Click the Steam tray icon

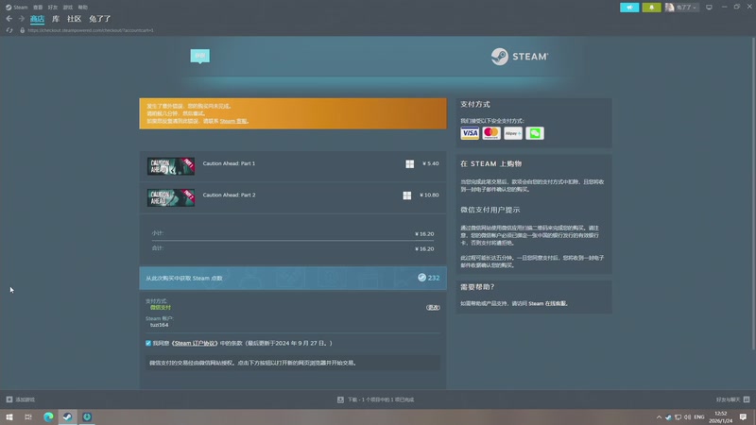(668, 417)
